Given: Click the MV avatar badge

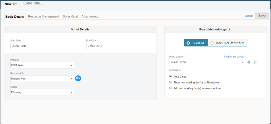Looking at the screenshot, I should point(78,78).
